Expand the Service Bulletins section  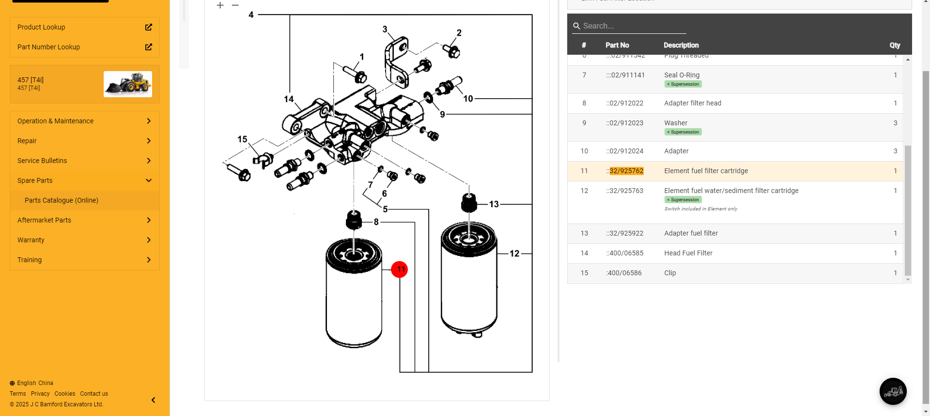(85, 161)
